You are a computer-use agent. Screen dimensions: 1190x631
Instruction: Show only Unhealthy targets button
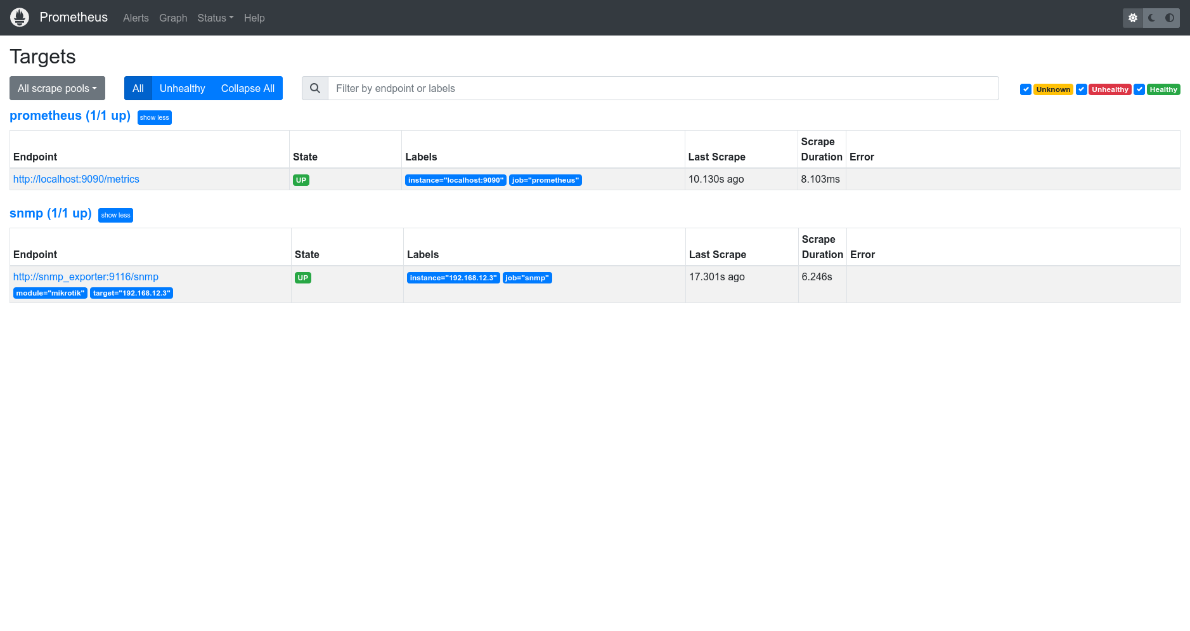183,88
